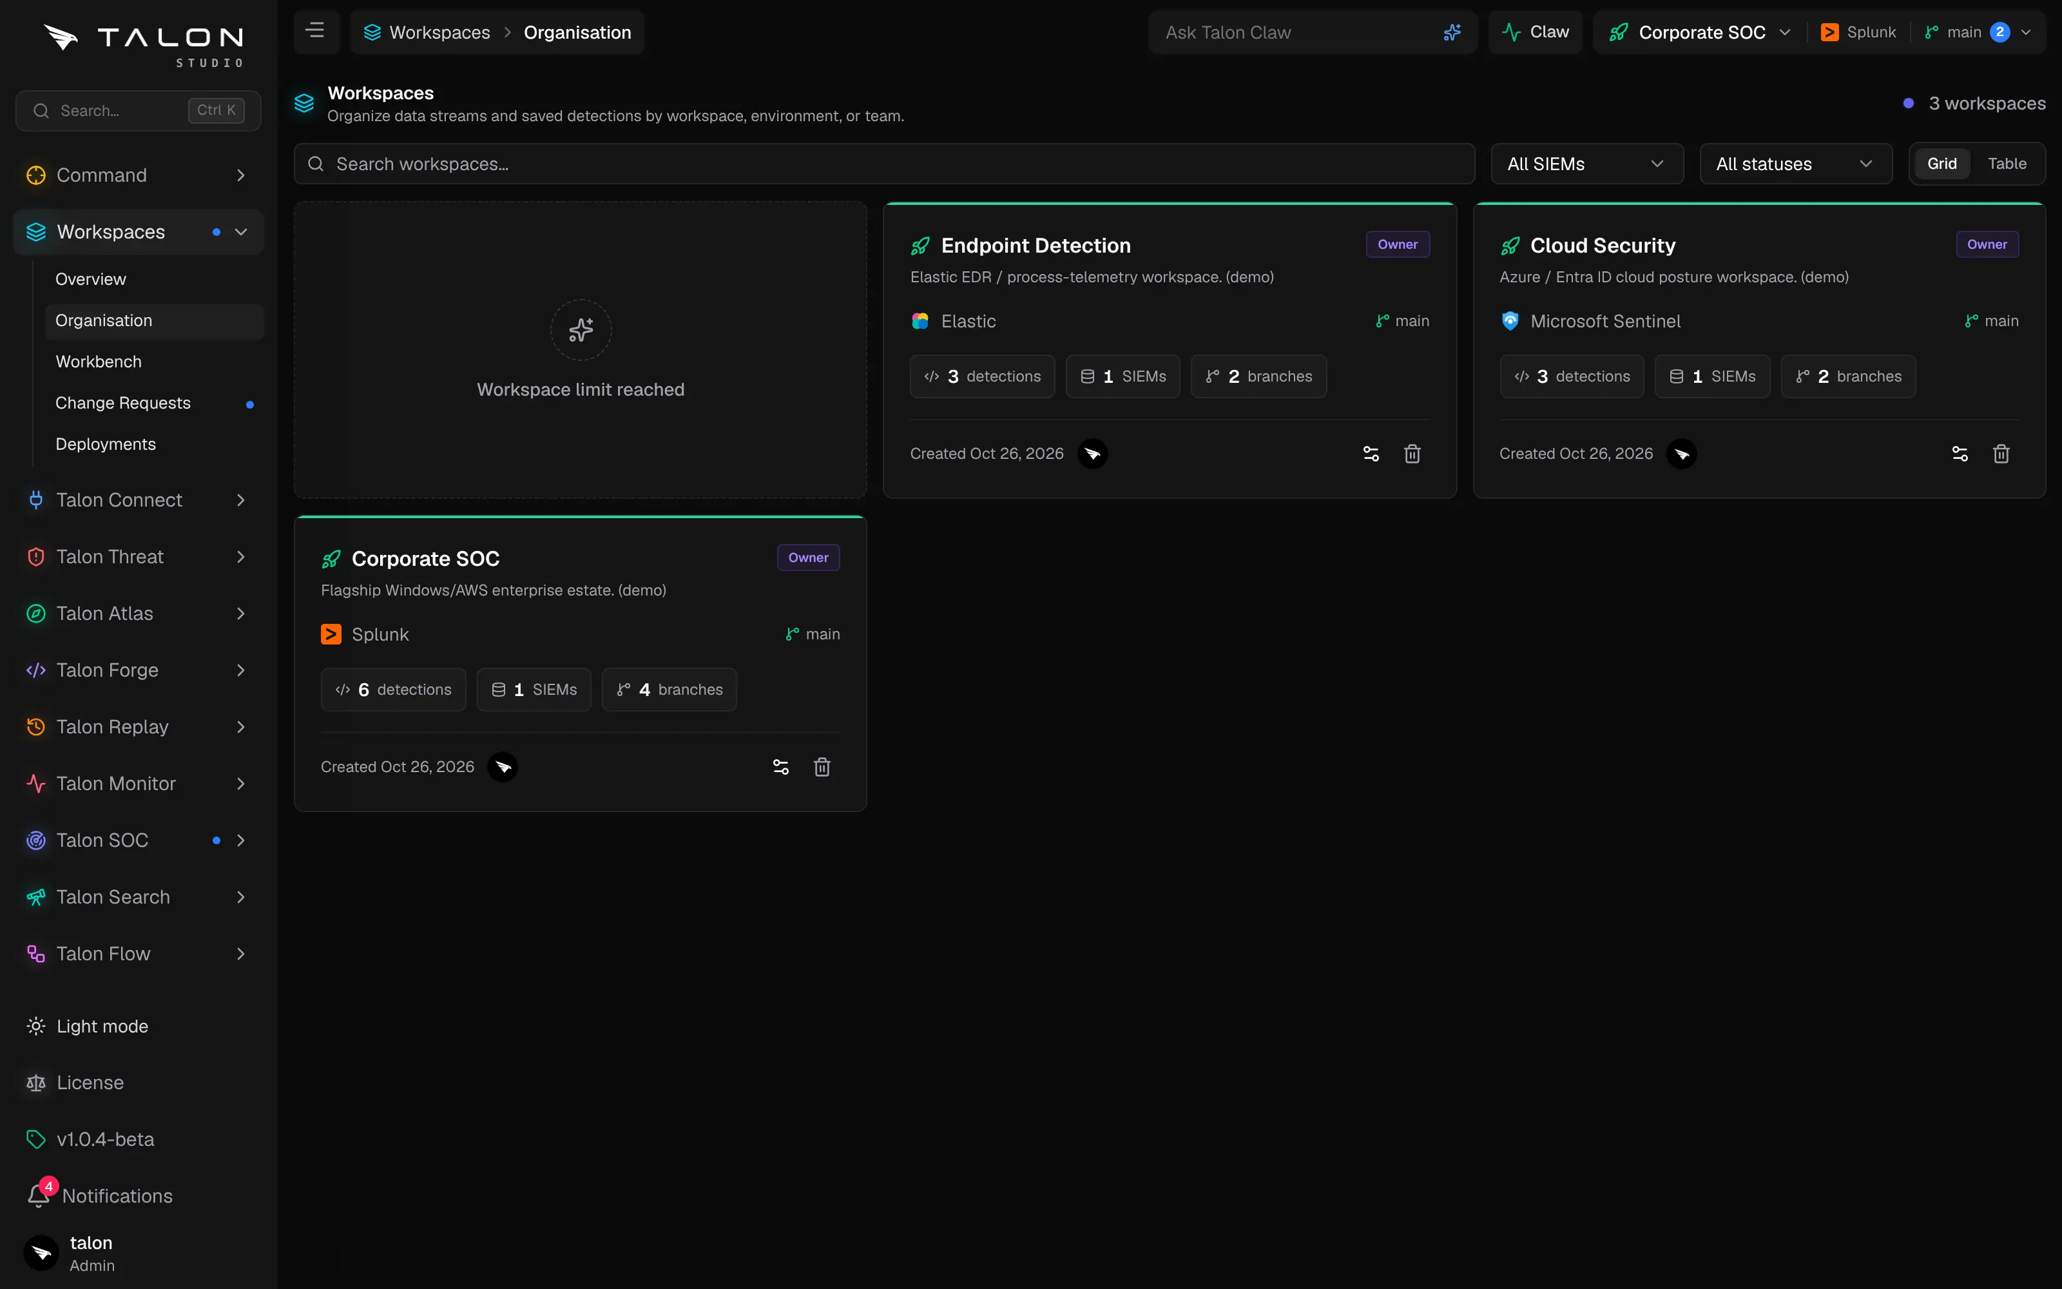Viewport: 2062px width, 1289px height.
Task: Click the Talon Connect plug icon
Action: click(36, 500)
